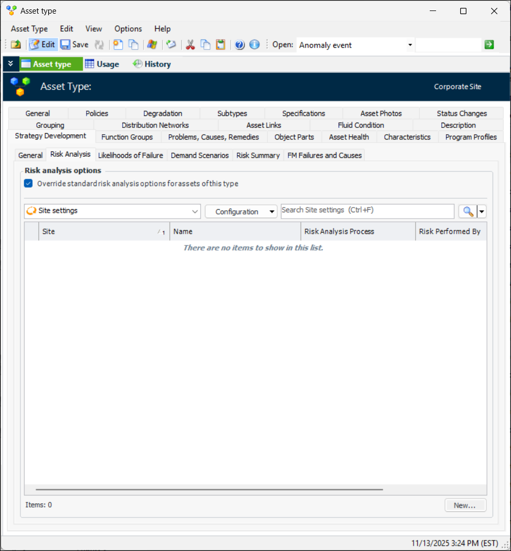
Task: Select the Function Groups tab
Action: pyautogui.click(x=127, y=137)
